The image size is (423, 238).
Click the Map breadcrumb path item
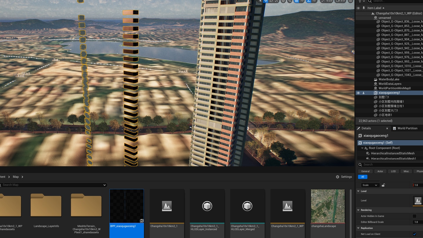[16, 177]
